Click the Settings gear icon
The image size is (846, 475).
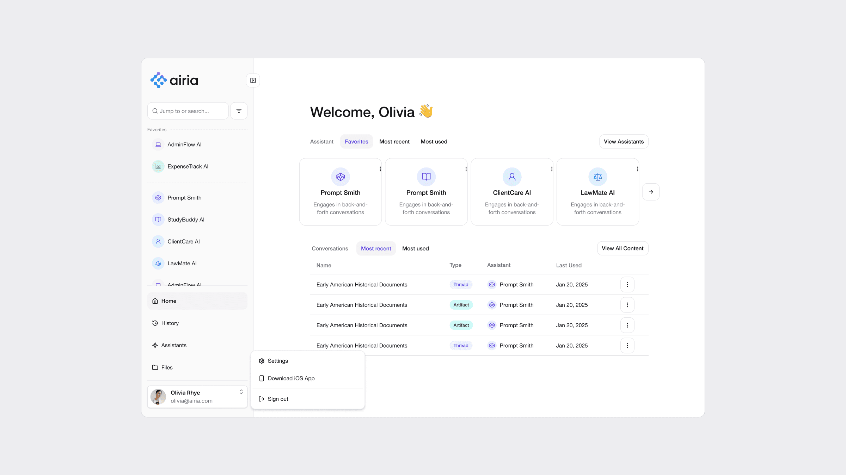[x=262, y=361]
